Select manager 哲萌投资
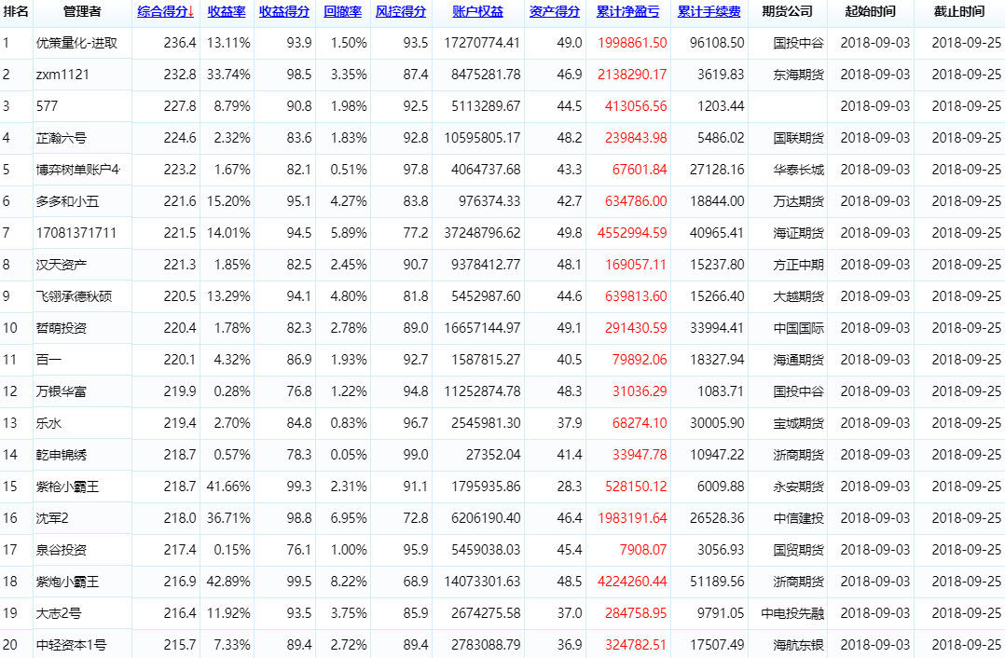The image size is (1005, 658). (61, 328)
